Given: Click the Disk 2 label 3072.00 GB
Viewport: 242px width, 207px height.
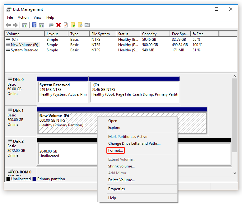Looking at the screenshot, I should pyautogui.click(x=16, y=151).
